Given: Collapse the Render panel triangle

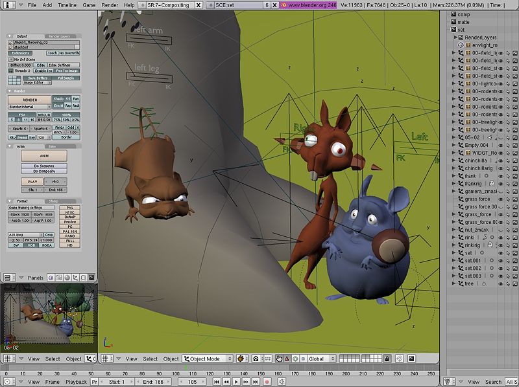Looking at the screenshot, I should 10,91.
